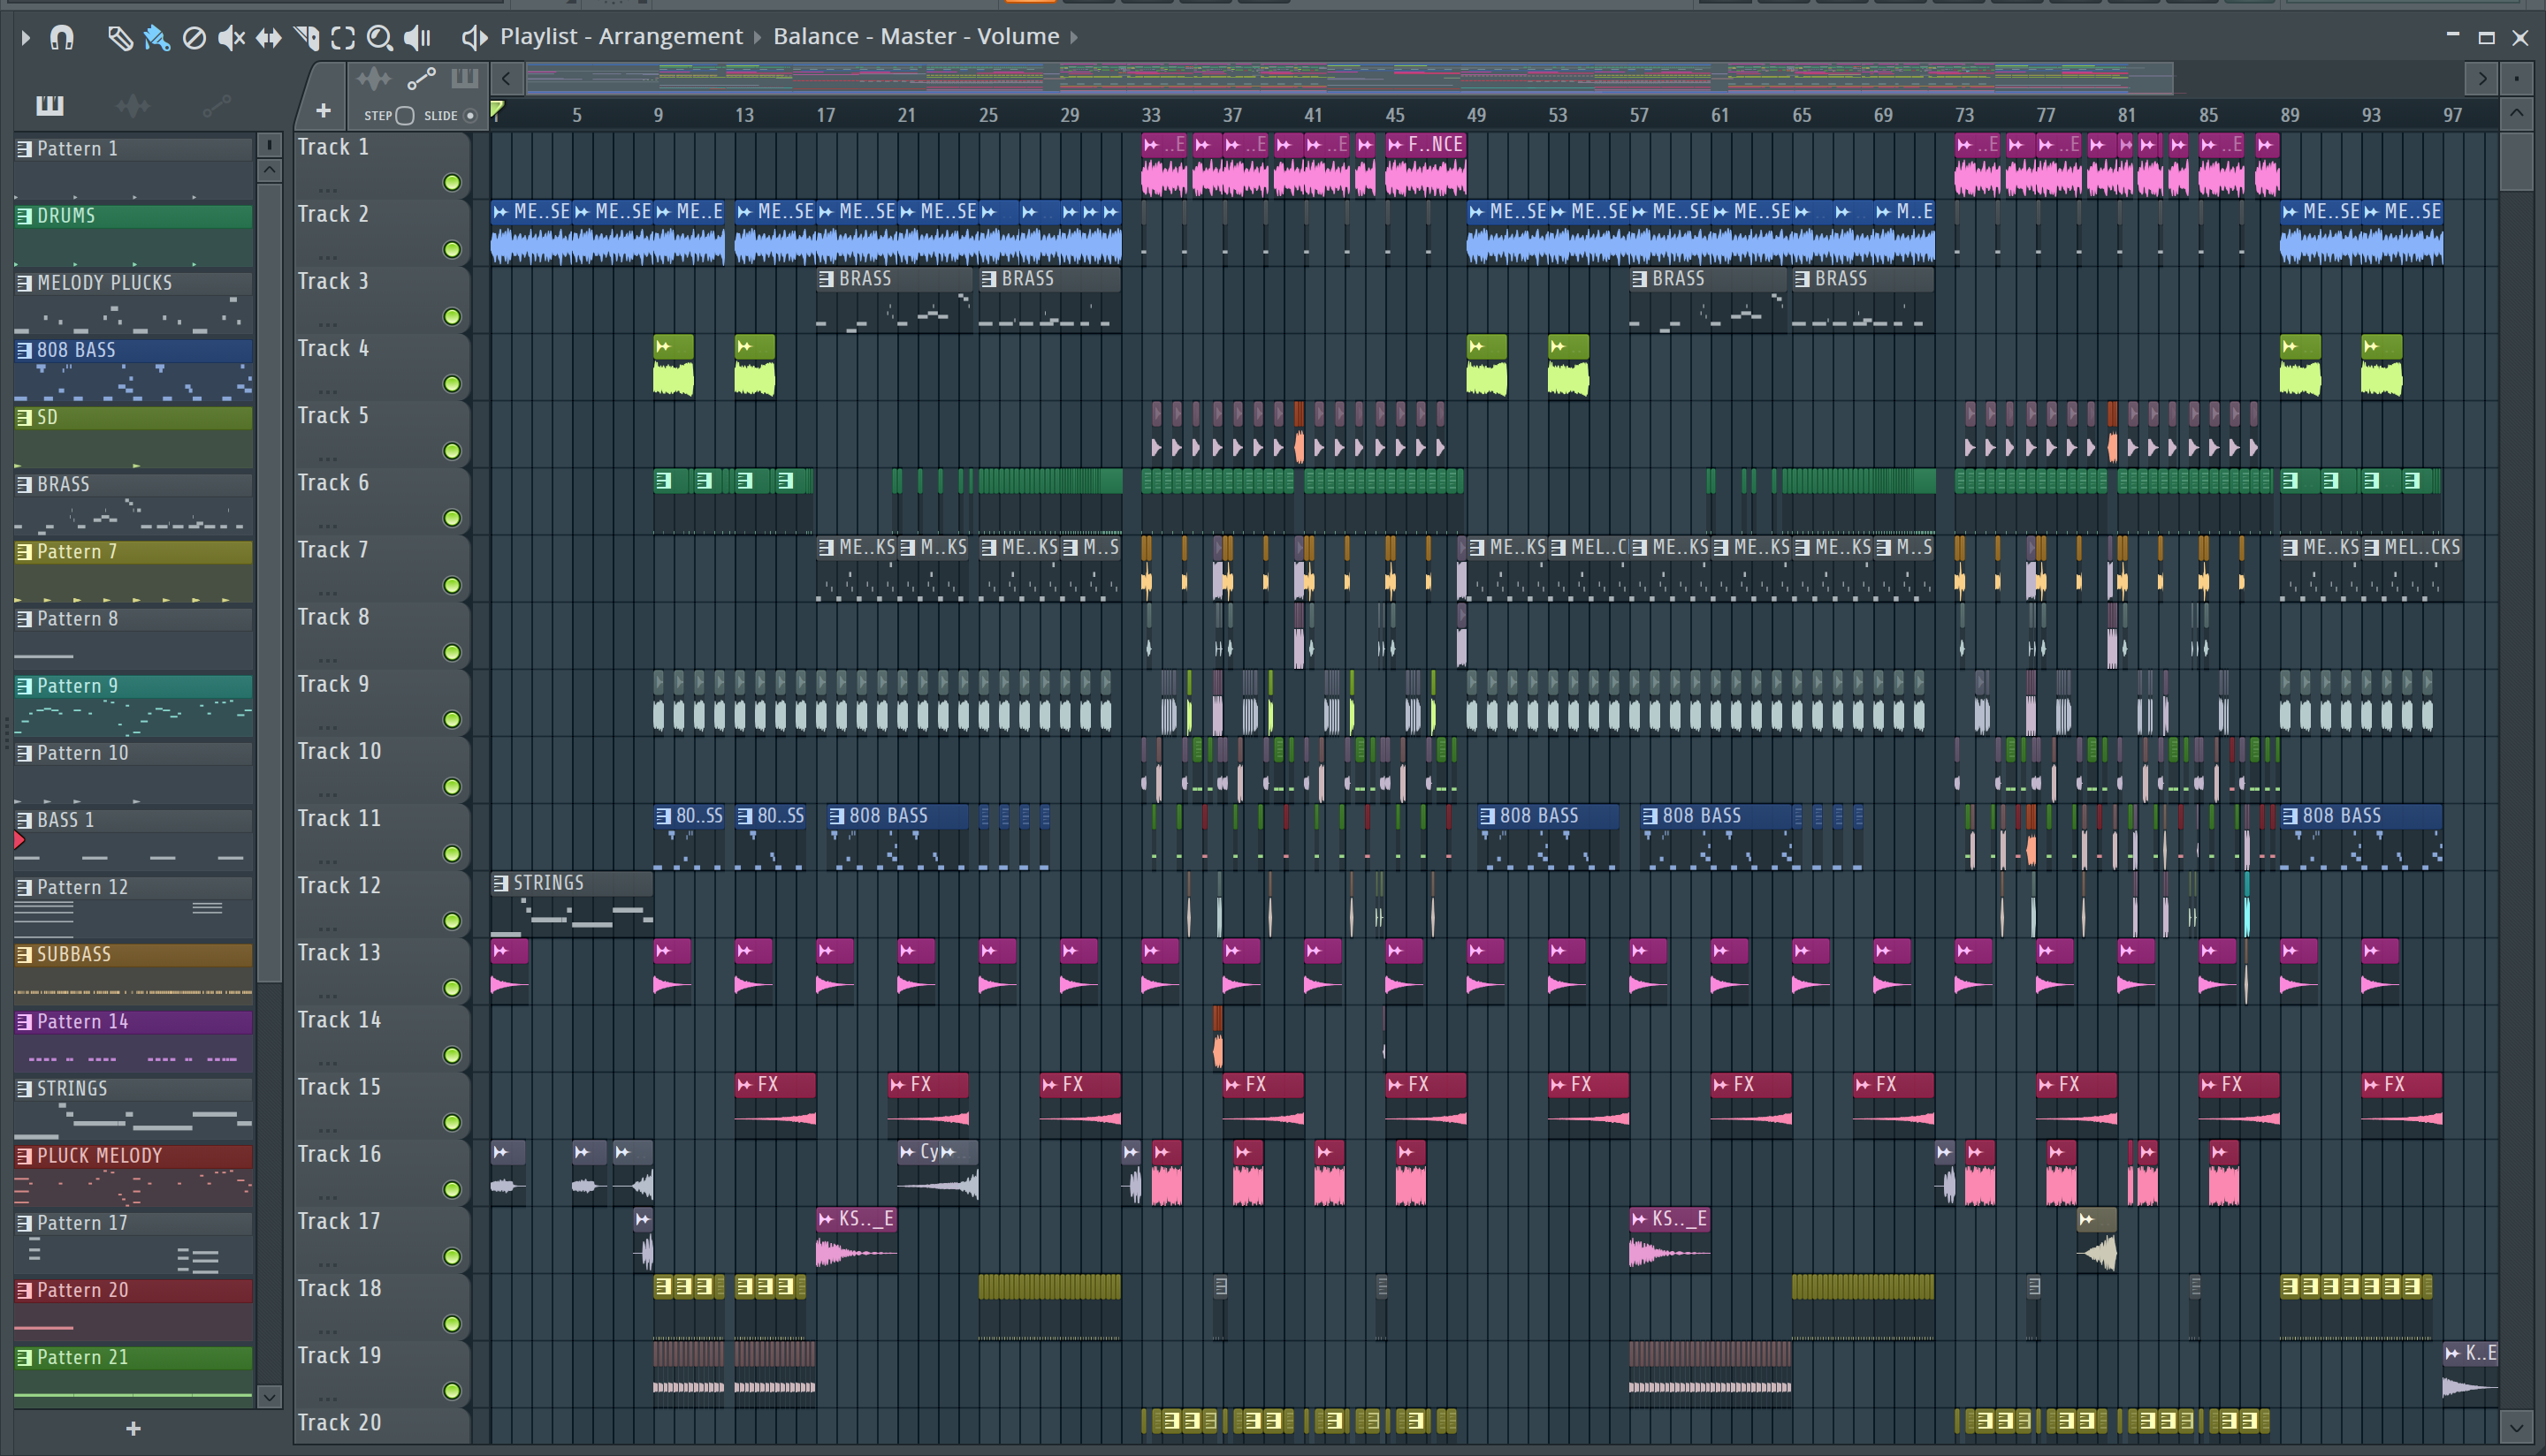The image size is (2546, 1456).
Task: Select the Paint brush tool
Action: tap(156, 38)
